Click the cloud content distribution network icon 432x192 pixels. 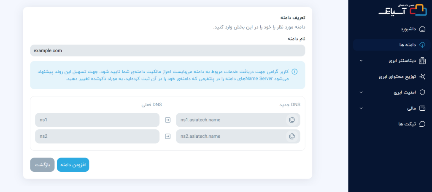point(422,77)
